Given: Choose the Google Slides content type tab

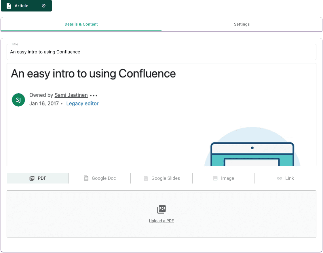Looking at the screenshot, I should tap(161, 178).
